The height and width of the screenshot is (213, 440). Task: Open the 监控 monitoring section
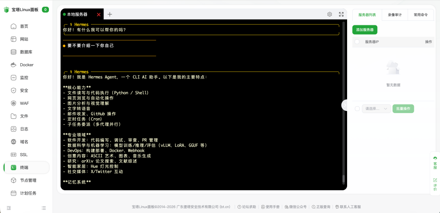point(26,78)
